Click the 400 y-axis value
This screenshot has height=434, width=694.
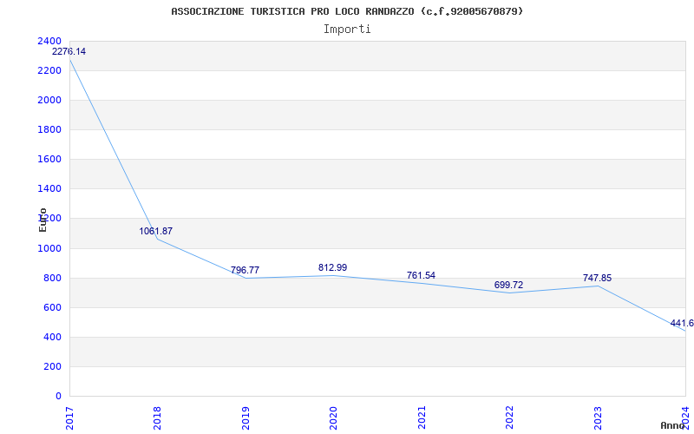52,338
